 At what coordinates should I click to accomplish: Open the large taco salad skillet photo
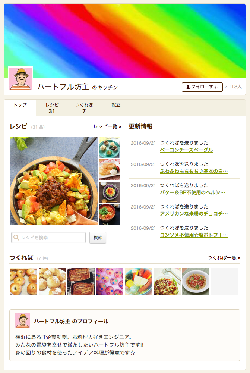click(x=54, y=181)
